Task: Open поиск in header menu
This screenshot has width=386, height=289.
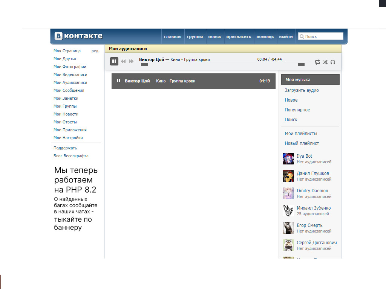Action: click(214, 37)
